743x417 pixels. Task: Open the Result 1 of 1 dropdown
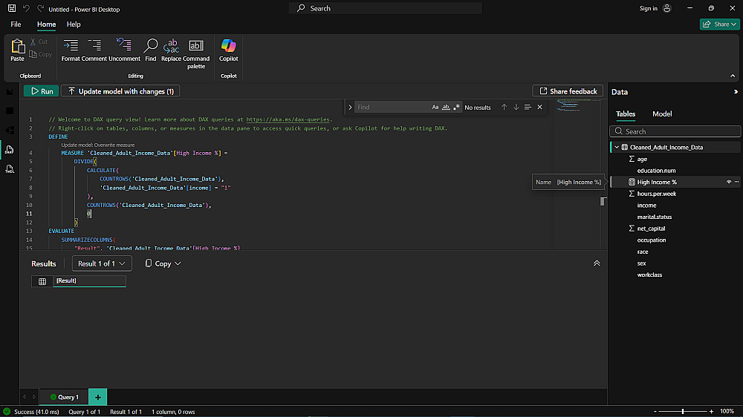click(102, 263)
